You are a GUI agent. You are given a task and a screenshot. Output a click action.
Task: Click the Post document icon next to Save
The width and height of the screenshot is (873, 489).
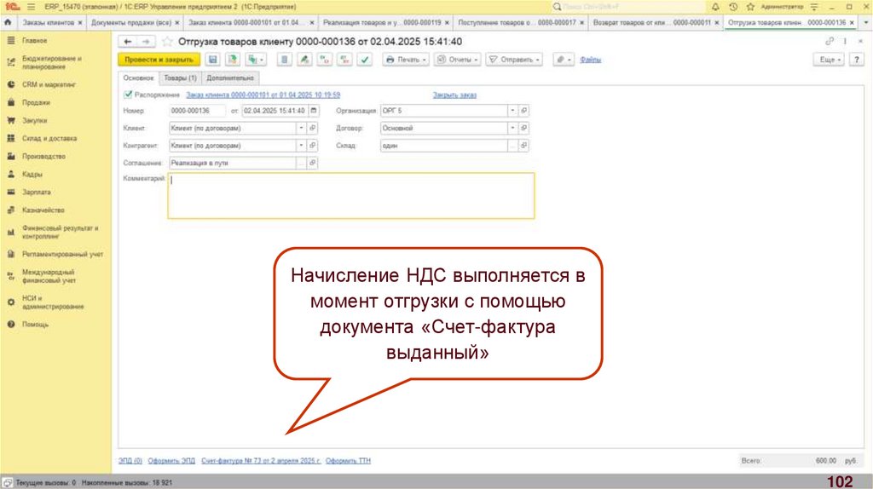click(x=233, y=60)
